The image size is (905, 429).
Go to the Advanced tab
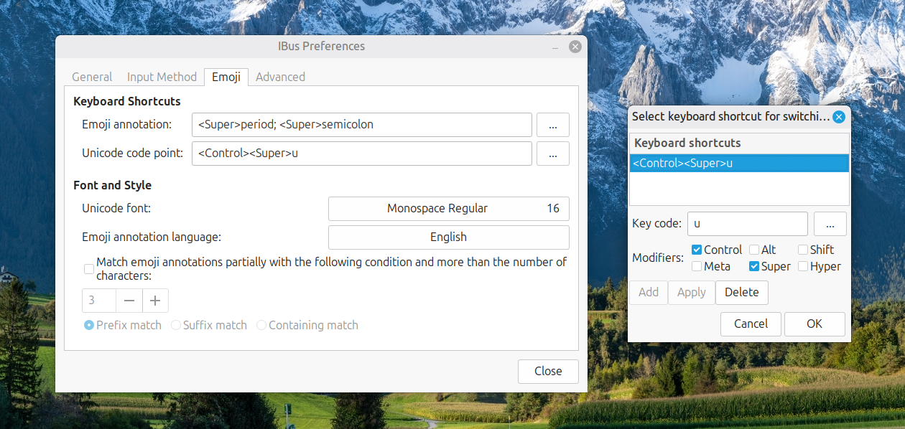[x=280, y=77]
